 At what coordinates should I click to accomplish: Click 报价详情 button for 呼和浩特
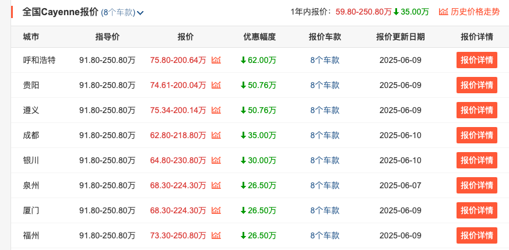(476, 60)
